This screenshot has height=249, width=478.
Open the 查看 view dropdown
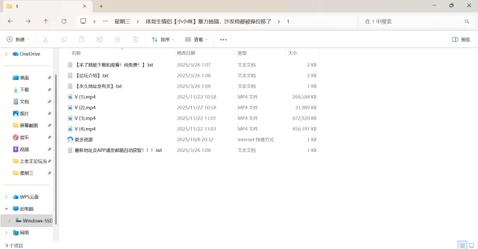197,40
